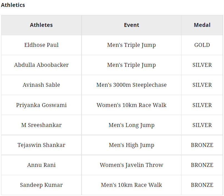The image size is (224, 196).
Task: Click the Medal column header
Action: point(202,25)
